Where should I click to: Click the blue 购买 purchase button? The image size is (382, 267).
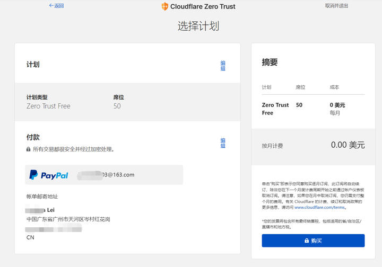click(x=313, y=241)
